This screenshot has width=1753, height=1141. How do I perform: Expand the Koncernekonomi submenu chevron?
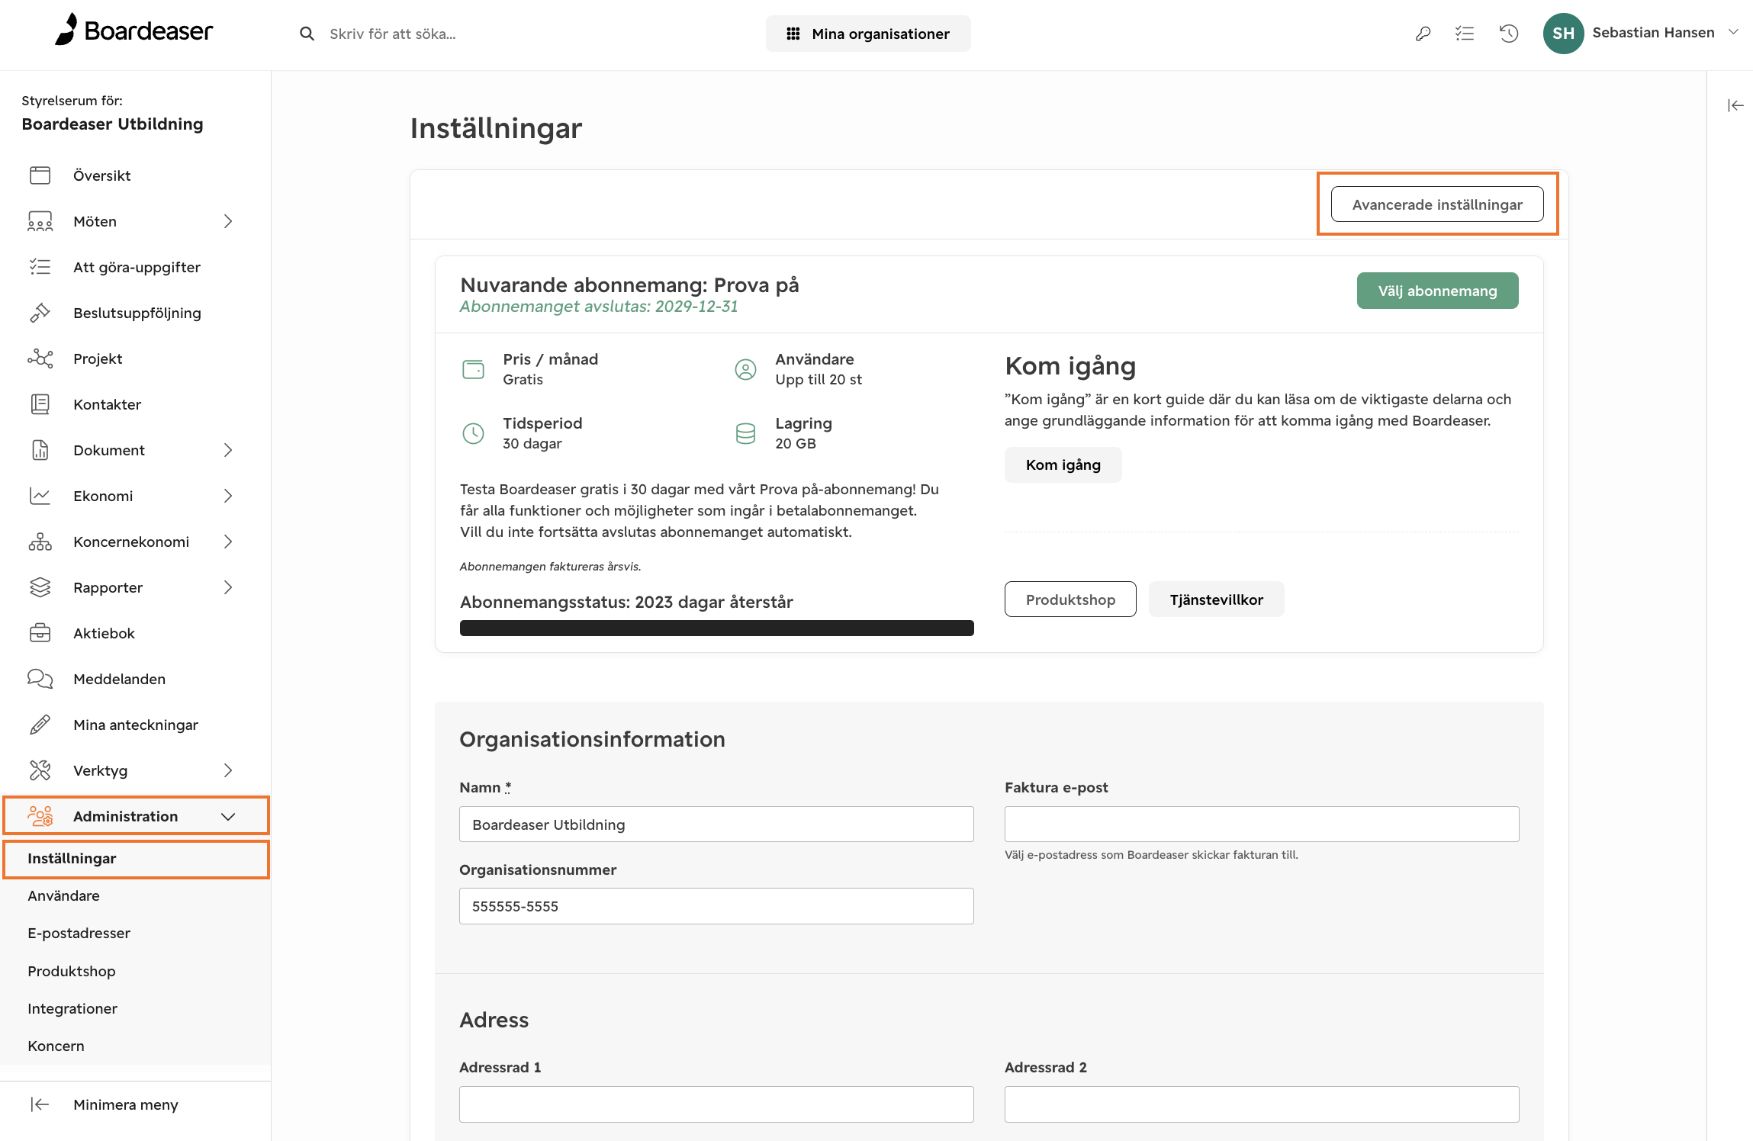pyautogui.click(x=228, y=542)
